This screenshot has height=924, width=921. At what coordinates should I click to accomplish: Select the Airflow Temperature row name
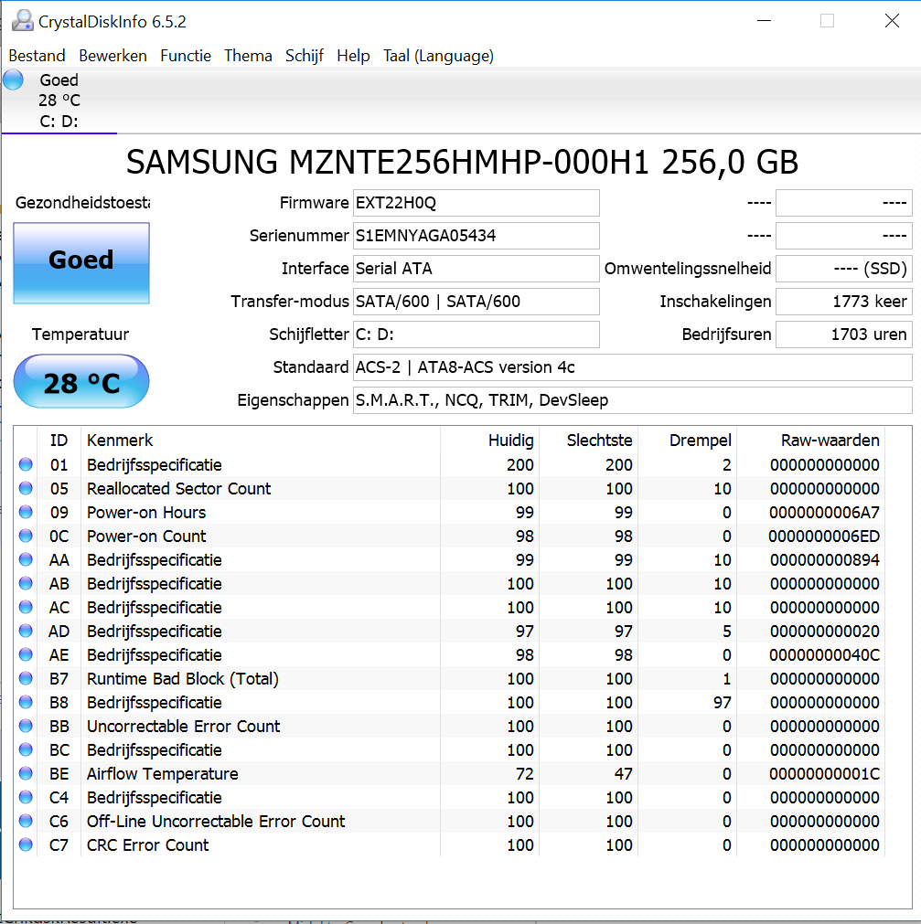point(162,774)
